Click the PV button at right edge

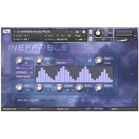tap(136, 39)
